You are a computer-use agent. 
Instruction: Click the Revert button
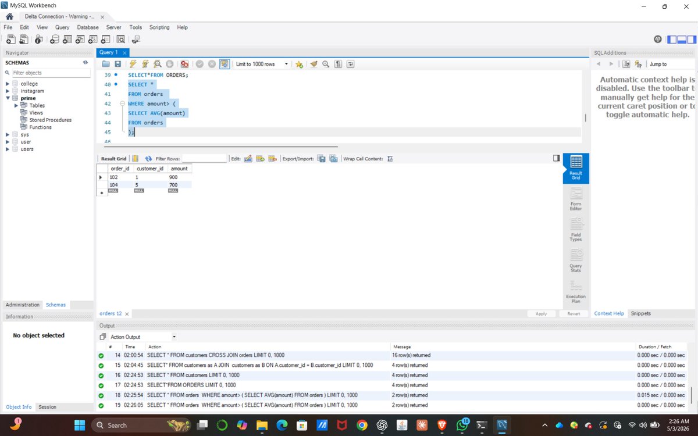click(574, 313)
